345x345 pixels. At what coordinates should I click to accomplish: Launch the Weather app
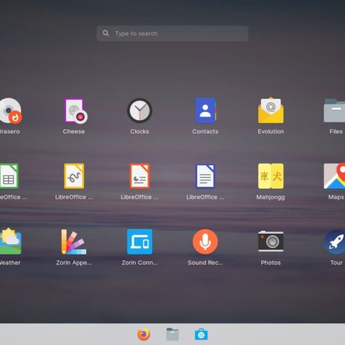10,241
